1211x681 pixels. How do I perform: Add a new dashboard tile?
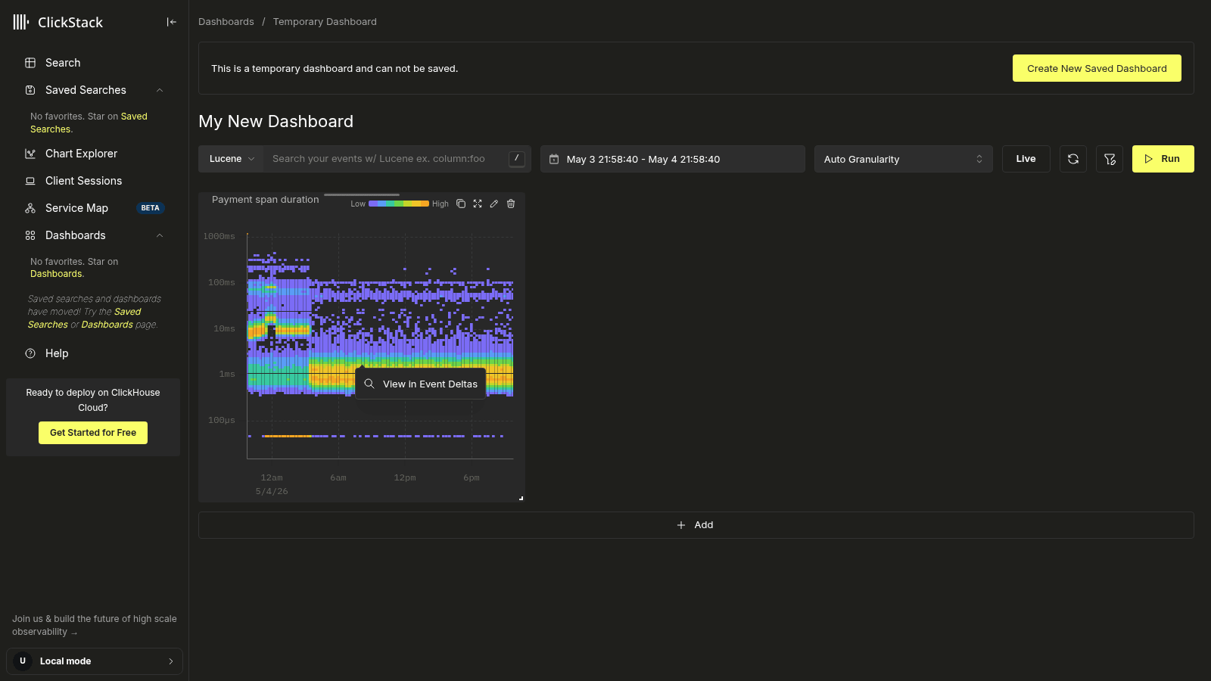[696, 525]
